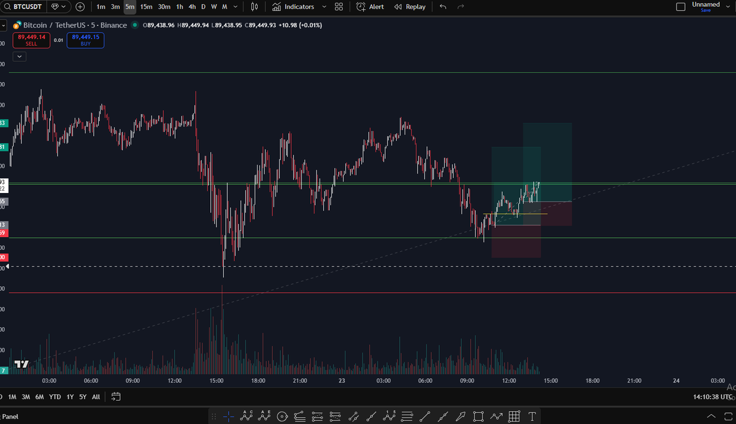Click the 0.01 spread value
The image size is (736, 424).
tap(58, 40)
